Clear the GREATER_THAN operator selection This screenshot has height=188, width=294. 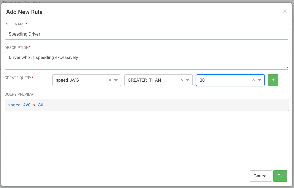pos(182,80)
